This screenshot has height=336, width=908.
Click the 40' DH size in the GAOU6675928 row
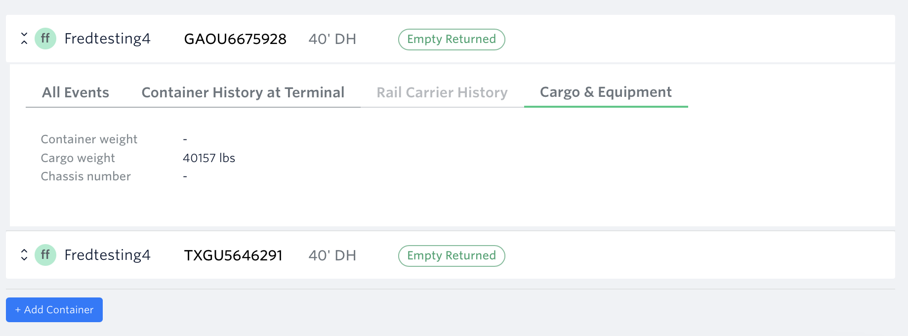[x=332, y=39]
